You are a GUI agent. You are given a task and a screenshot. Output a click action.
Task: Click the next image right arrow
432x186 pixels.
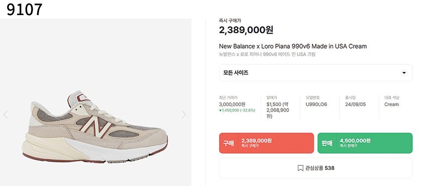point(184,115)
